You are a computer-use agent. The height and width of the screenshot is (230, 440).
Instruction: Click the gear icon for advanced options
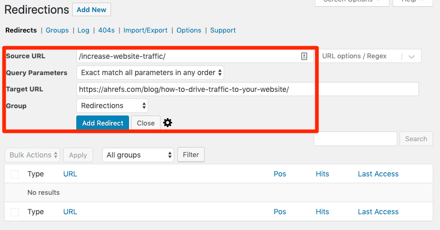(x=167, y=123)
